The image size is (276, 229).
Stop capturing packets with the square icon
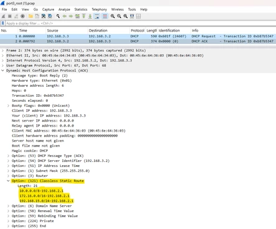[x=10, y=16]
